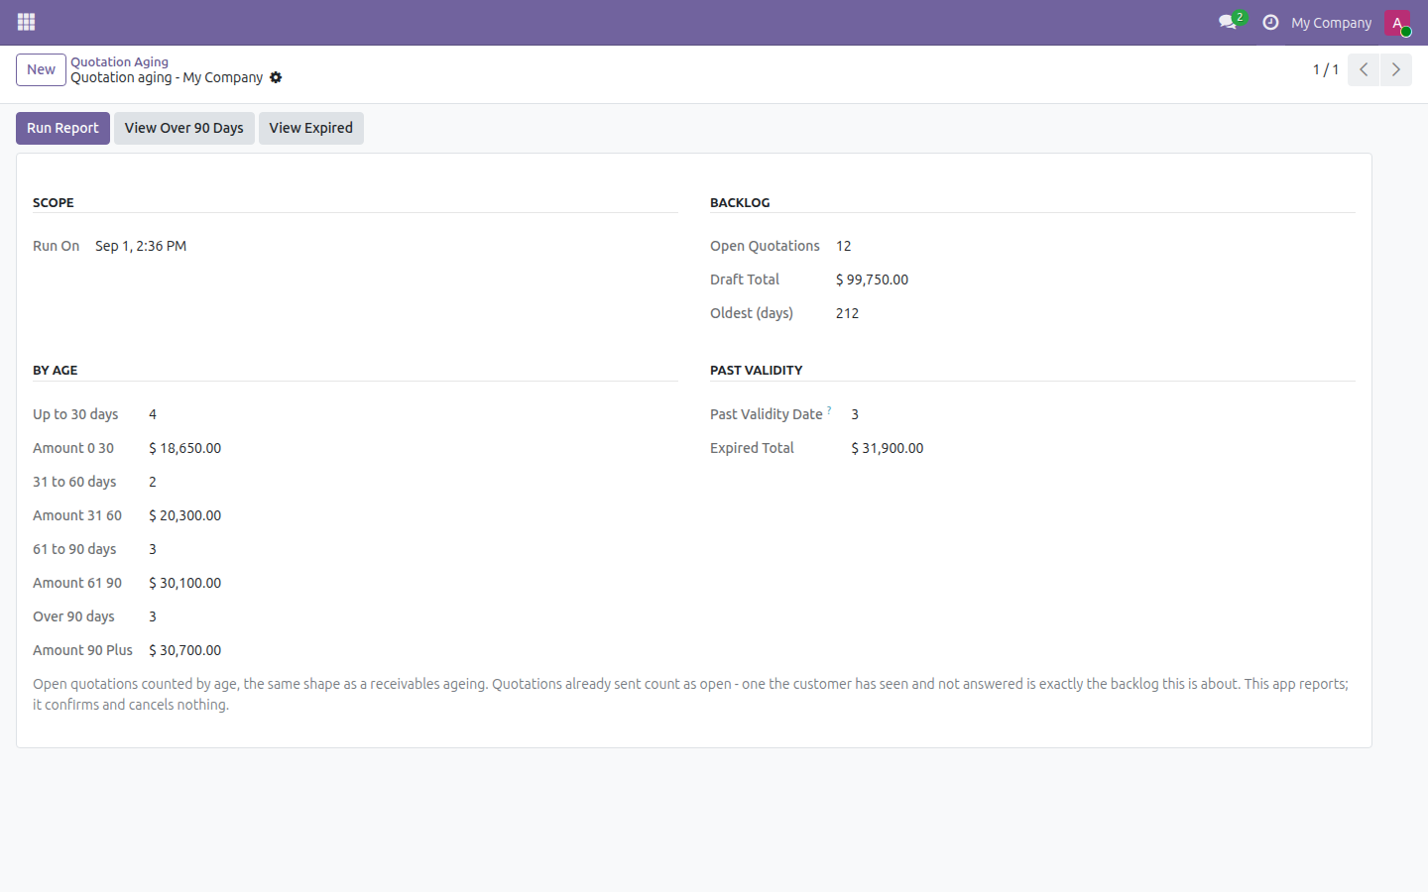This screenshot has height=892, width=1428.
Task: Click the View Expired button
Action: (x=311, y=128)
